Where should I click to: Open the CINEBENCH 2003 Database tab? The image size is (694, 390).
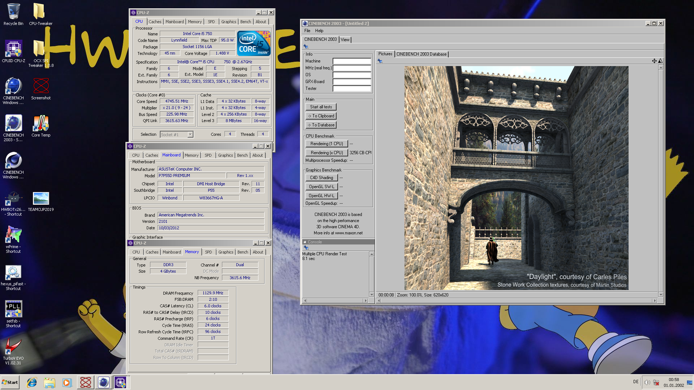[421, 54]
